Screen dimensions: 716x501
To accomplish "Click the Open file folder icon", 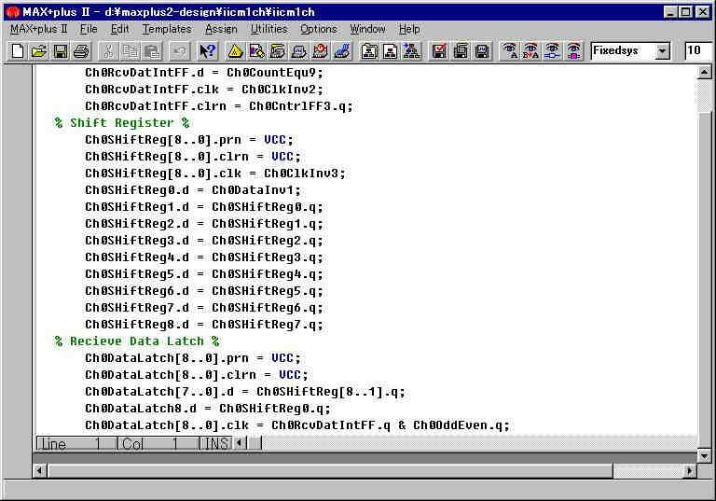I will click(38, 51).
